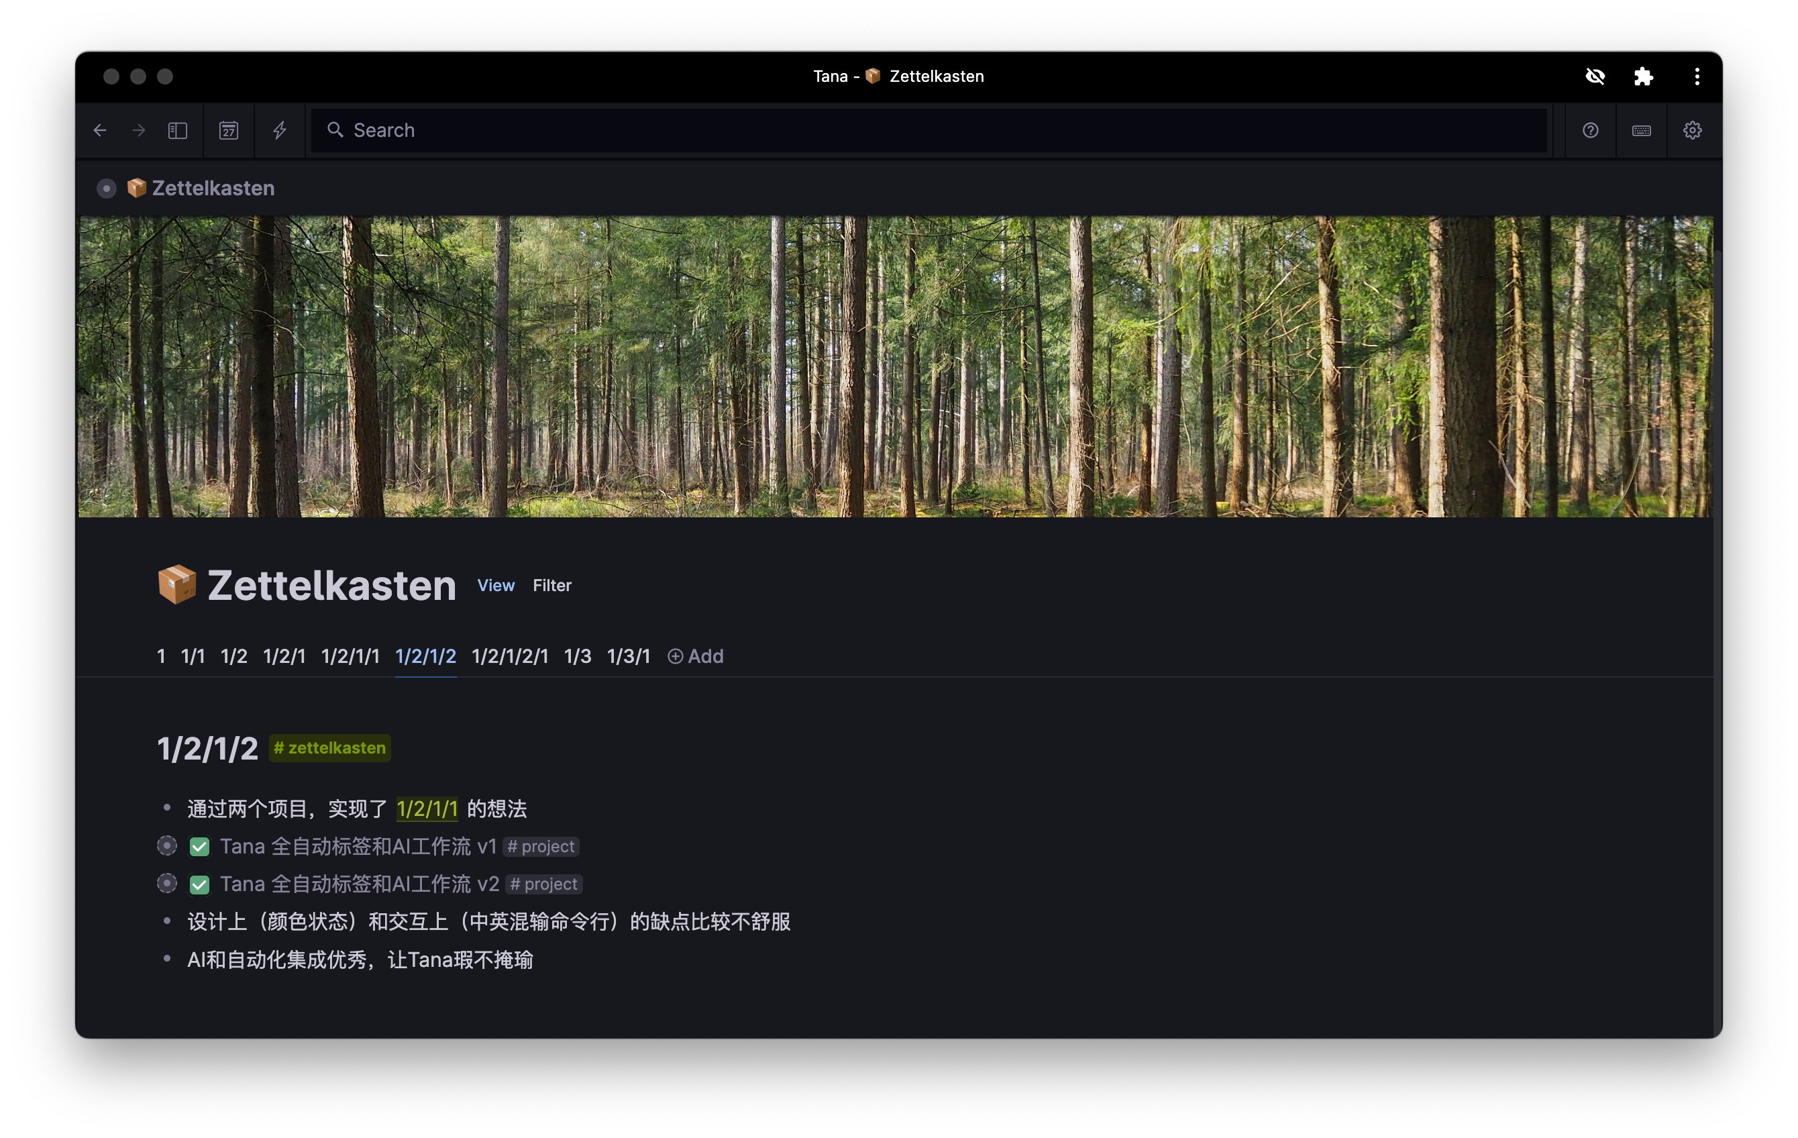Switch to tab 1/3/1
The height and width of the screenshot is (1138, 1798).
[x=629, y=656]
